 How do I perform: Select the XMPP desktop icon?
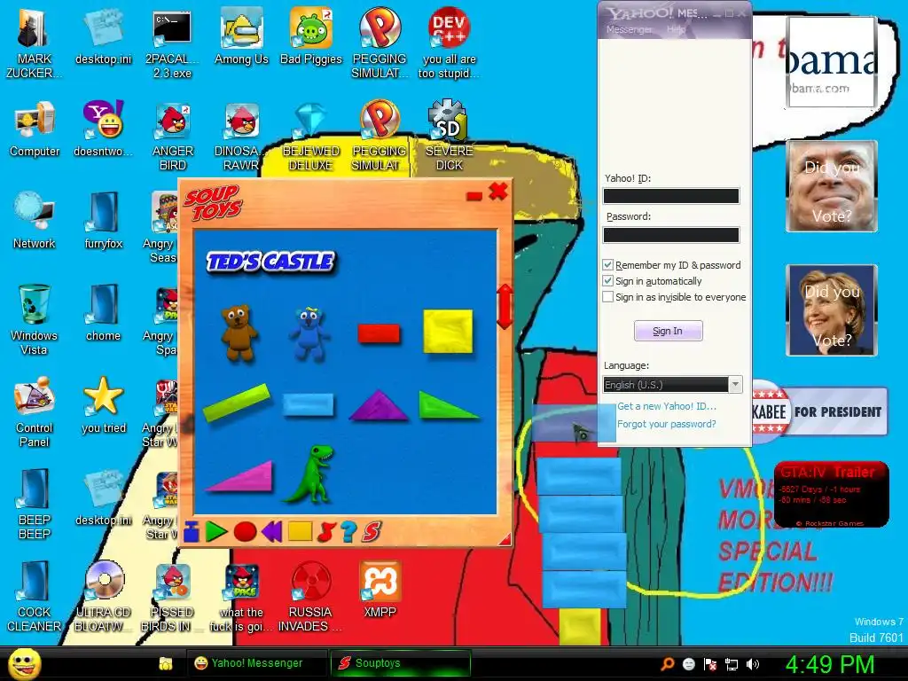tap(380, 590)
